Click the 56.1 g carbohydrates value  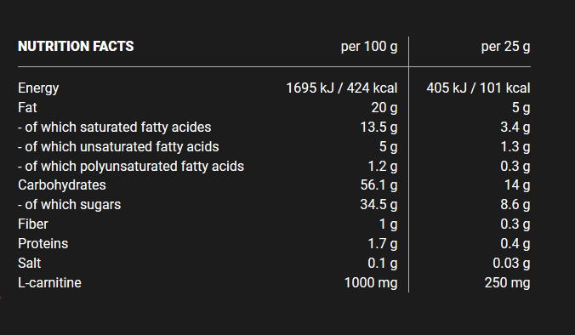point(379,185)
